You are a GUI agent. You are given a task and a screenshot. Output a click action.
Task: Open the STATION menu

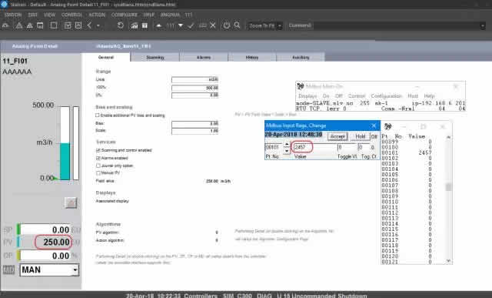(13, 15)
